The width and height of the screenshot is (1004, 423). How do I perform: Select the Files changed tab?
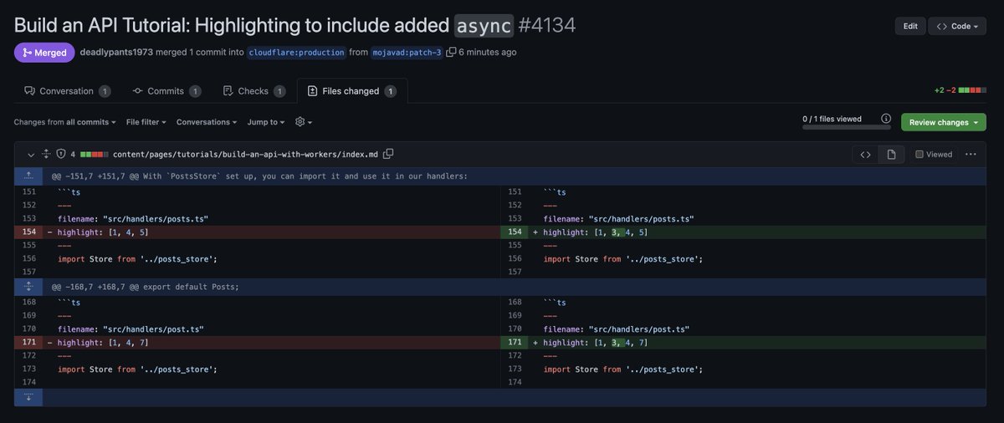pos(352,91)
